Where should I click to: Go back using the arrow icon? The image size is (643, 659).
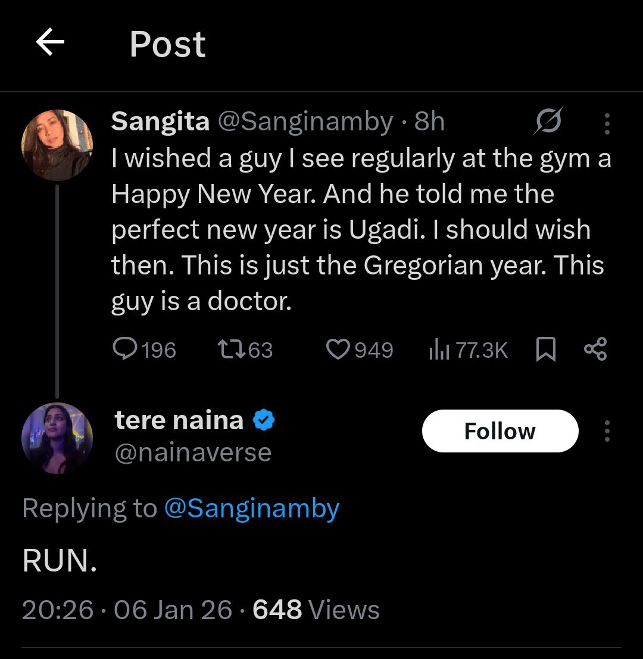pyautogui.click(x=50, y=42)
